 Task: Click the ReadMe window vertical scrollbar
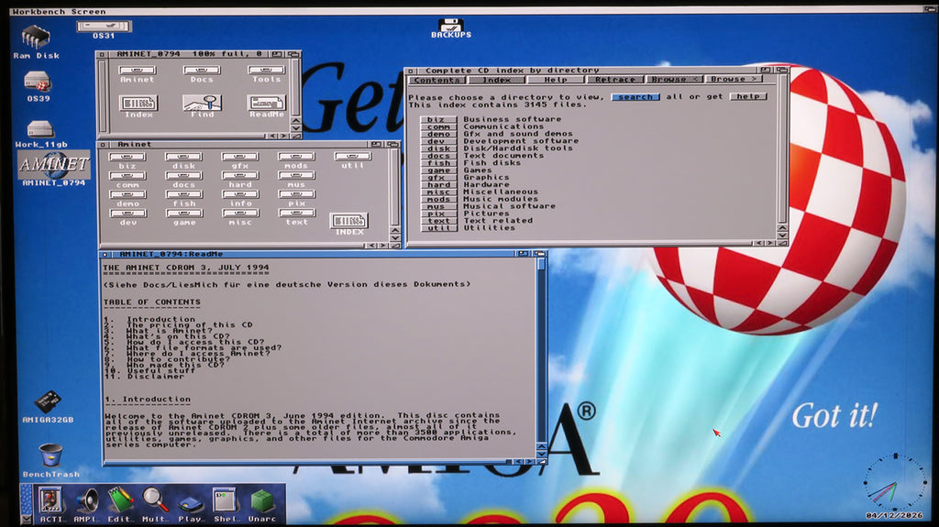click(541, 350)
